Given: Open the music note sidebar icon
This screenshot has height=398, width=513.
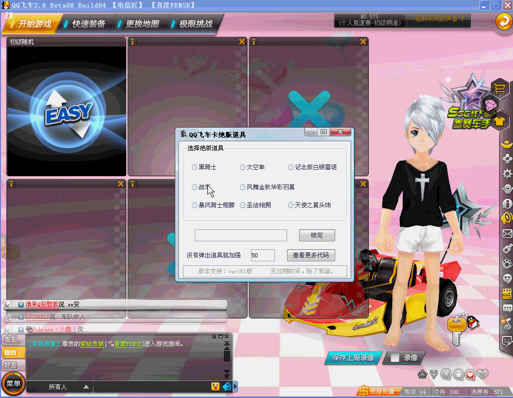Looking at the screenshot, I should [507, 323].
